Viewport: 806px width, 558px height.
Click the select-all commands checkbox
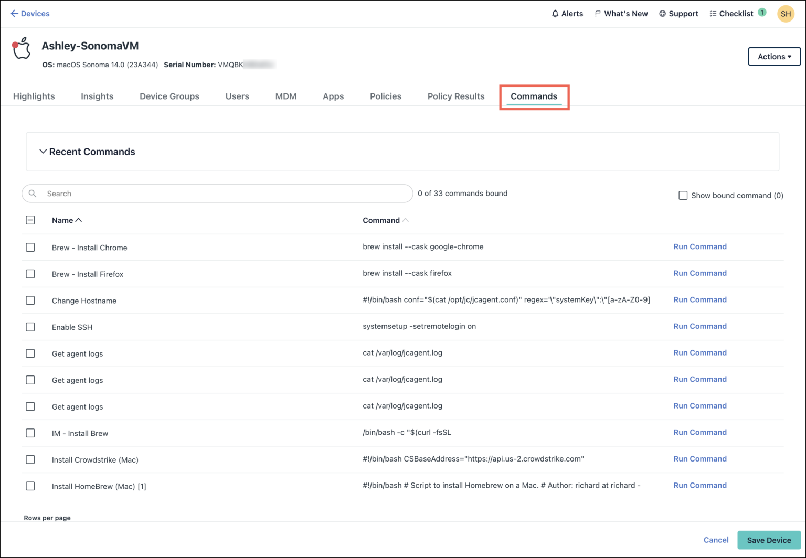(30, 220)
